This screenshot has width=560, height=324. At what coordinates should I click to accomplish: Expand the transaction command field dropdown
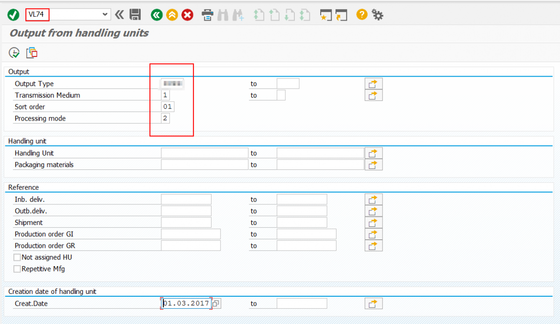pos(105,15)
